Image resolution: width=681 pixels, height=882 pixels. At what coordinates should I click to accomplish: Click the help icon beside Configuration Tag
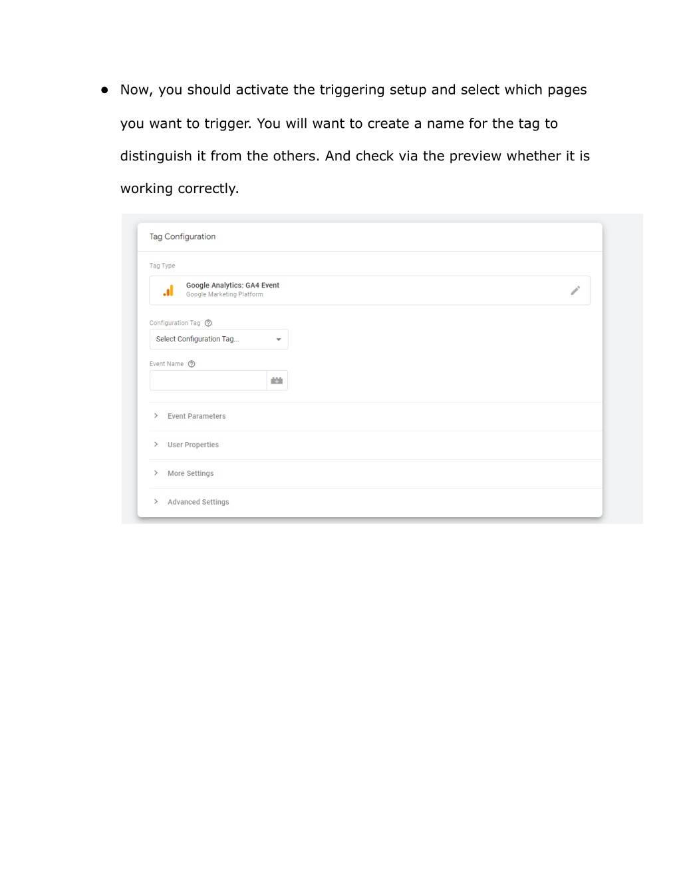pos(208,323)
